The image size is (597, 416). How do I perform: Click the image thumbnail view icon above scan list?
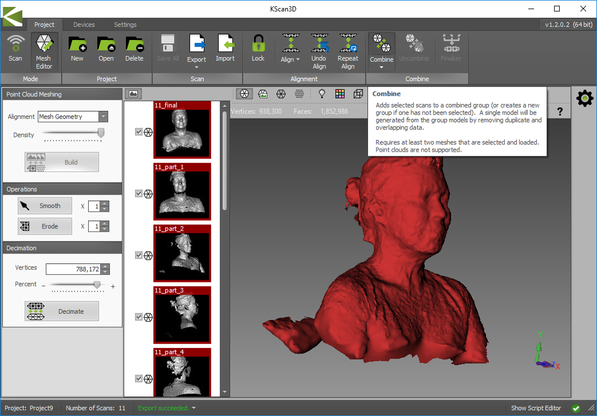(x=133, y=94)
